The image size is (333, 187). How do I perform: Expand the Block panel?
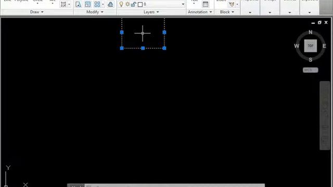[227, 12]
